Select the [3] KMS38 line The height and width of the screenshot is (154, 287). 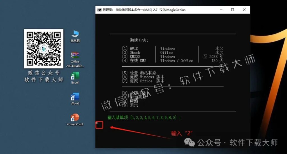(131, 57)
